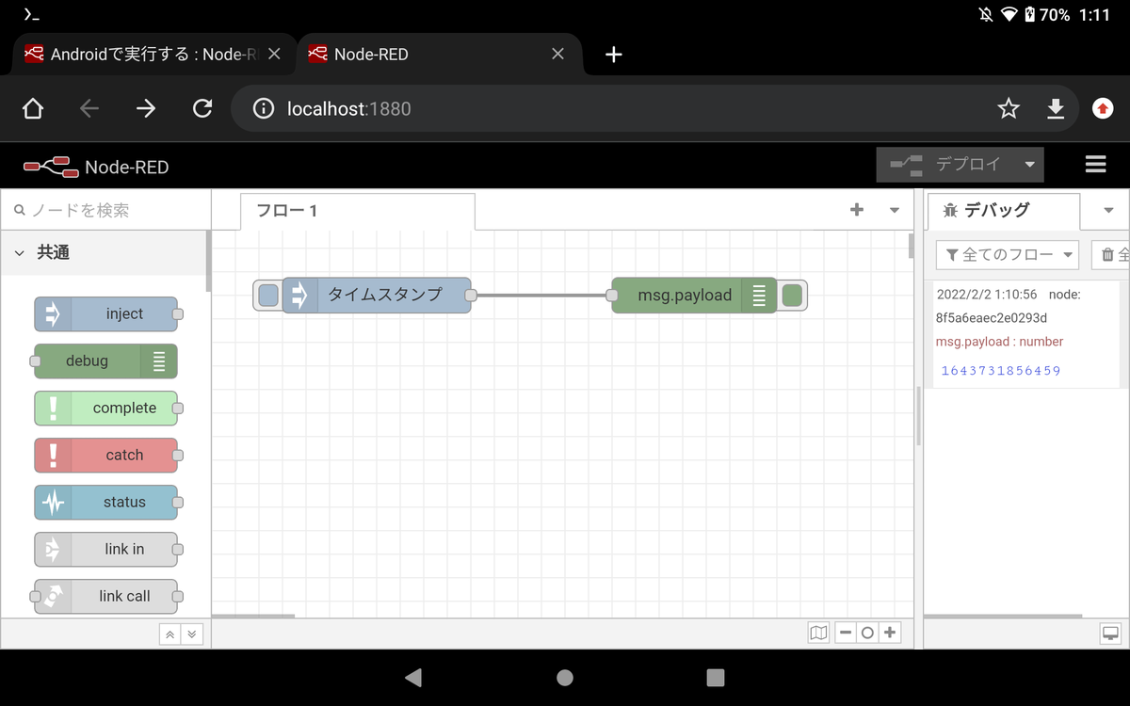Click the タイムスタンプ node output port
The width and height of the screenshot is (1130, 706).
coord(471,295)
